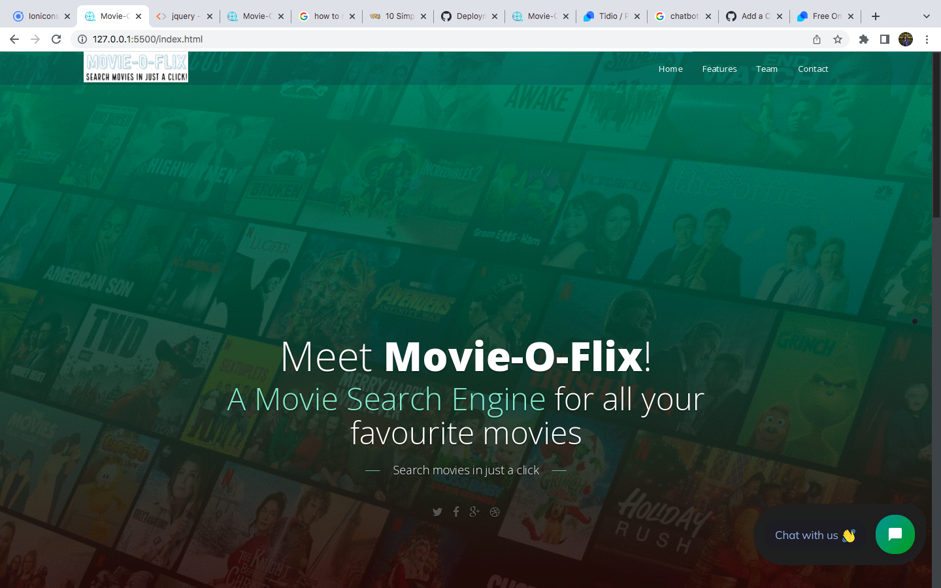Select the carousel dot indicator on the right
The image size is (941, 588).
coord(914,321)
